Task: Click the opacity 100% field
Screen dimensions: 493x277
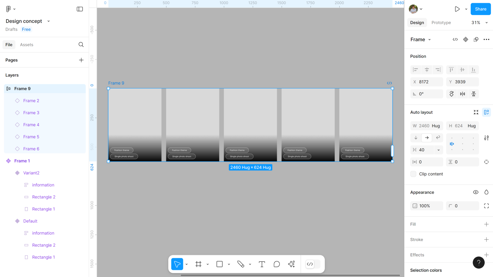Action: pos(427,206)
